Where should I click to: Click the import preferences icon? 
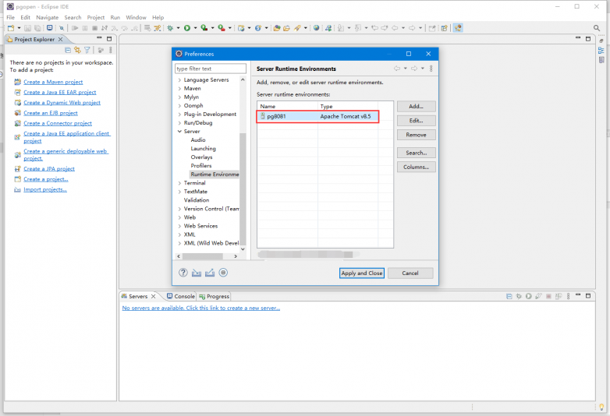pos(197,273)
